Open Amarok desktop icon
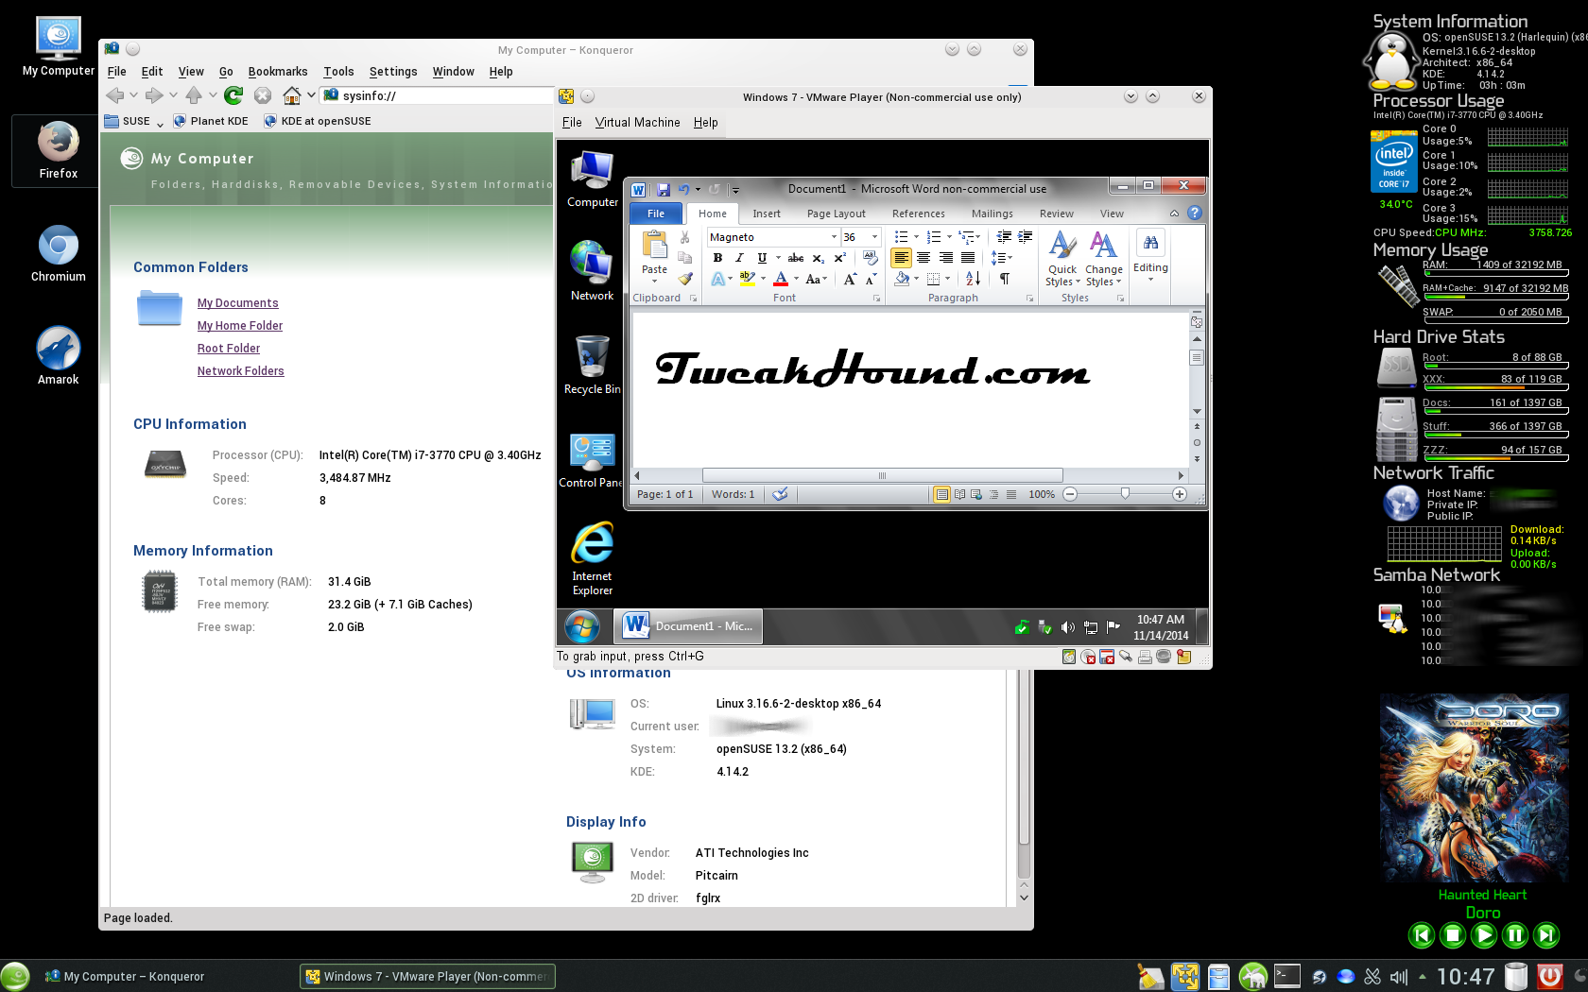1588x992 pixels. coord(58,355)
